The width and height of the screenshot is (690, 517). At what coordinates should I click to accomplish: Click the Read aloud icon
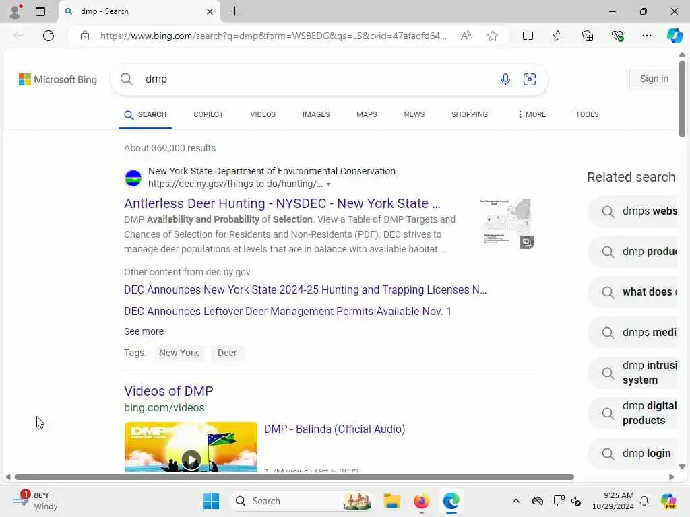[466, 36]
